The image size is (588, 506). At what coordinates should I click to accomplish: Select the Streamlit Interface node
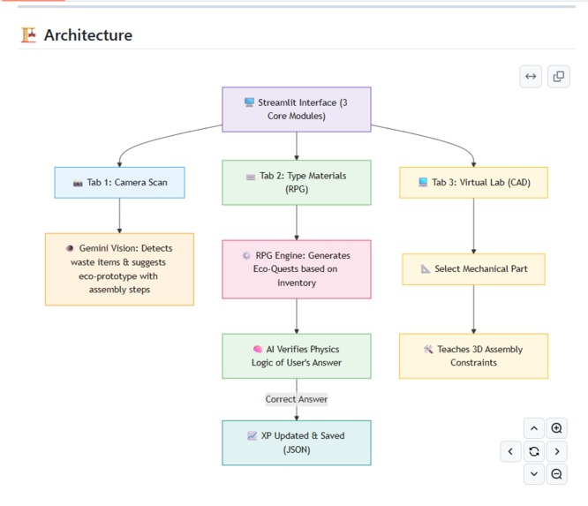[297, 110]
